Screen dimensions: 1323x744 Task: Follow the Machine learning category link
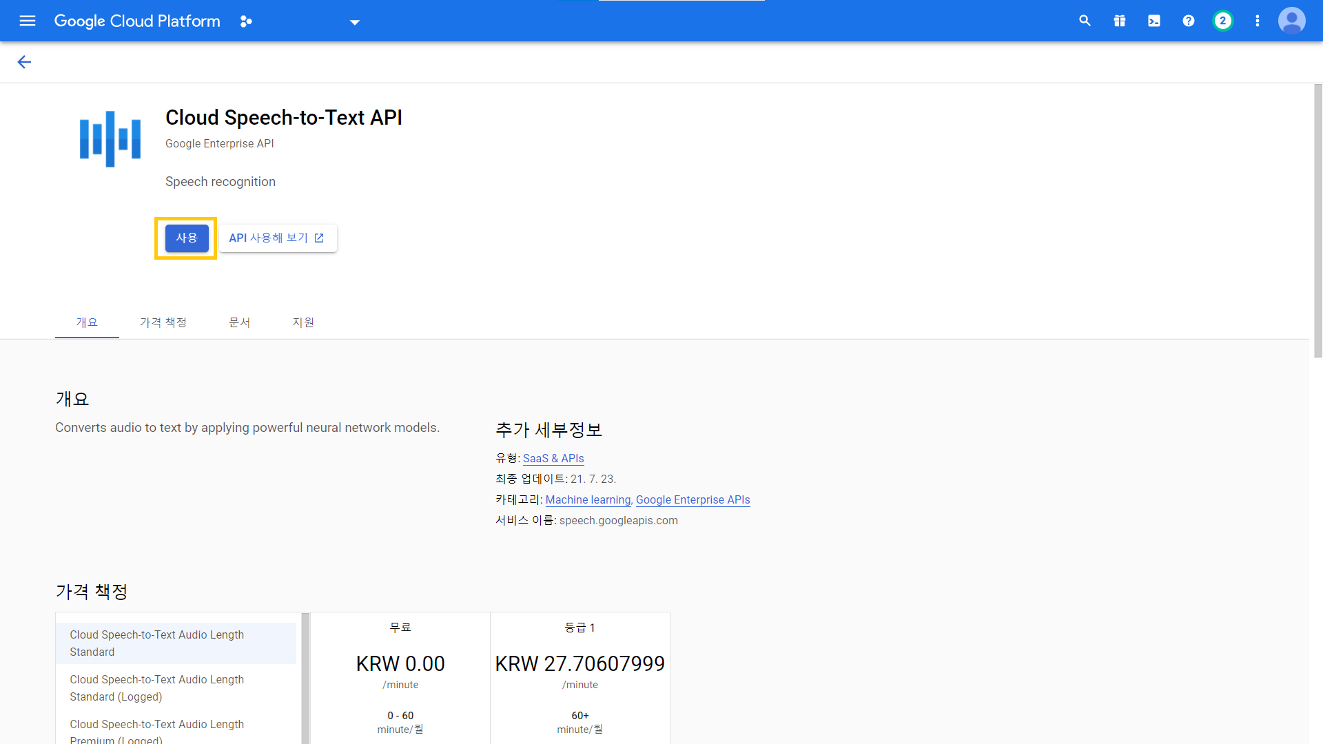(x=588, y=499)
